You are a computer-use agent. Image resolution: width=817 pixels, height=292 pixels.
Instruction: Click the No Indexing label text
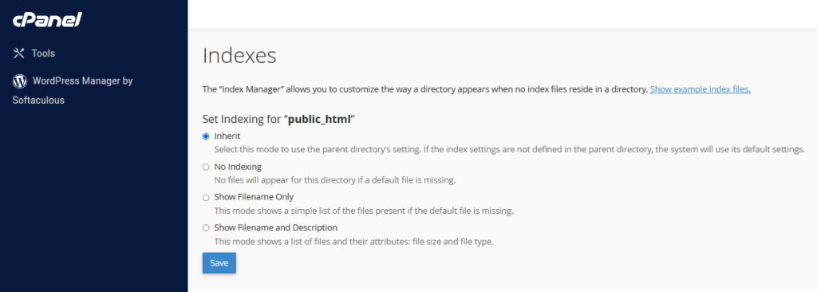pyautogui.click(x=238, y=168)
